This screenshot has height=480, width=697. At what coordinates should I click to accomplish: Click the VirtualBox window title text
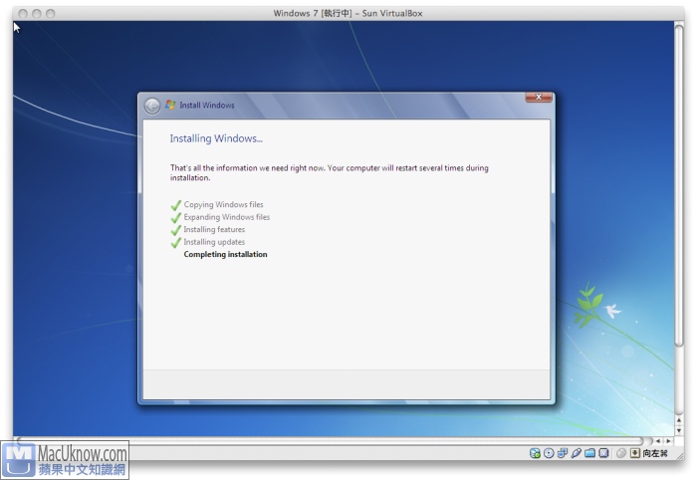348,13
